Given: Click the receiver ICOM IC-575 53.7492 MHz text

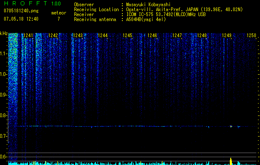Looking at the screenshot, I should pyautogui.click(x=166, y=14).
